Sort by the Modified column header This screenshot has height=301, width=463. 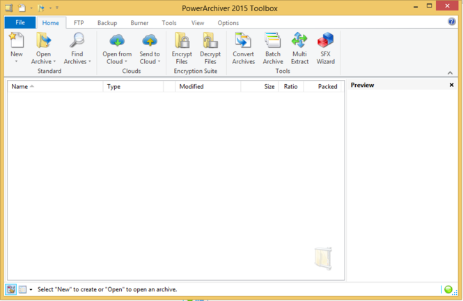point(208,86)
